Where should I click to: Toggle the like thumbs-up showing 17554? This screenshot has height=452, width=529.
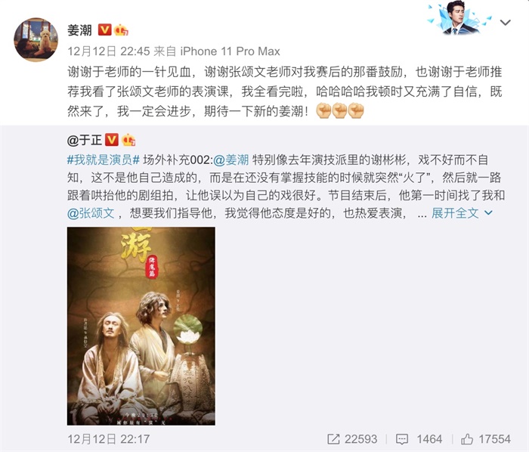click(x=467, y=439)
